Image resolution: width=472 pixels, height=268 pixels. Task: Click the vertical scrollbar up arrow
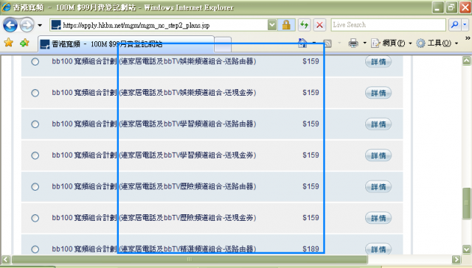coord(466,60)
